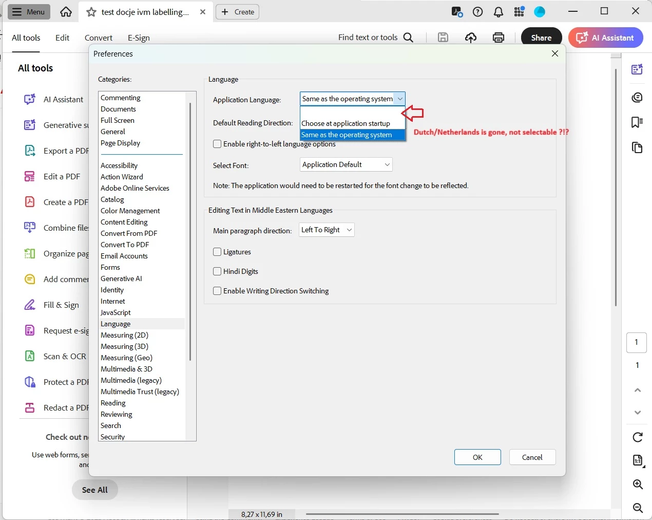Screen dimensions: 652x520
Task: Toggle the Ligatures checkbox
Action: pos(217,252)
